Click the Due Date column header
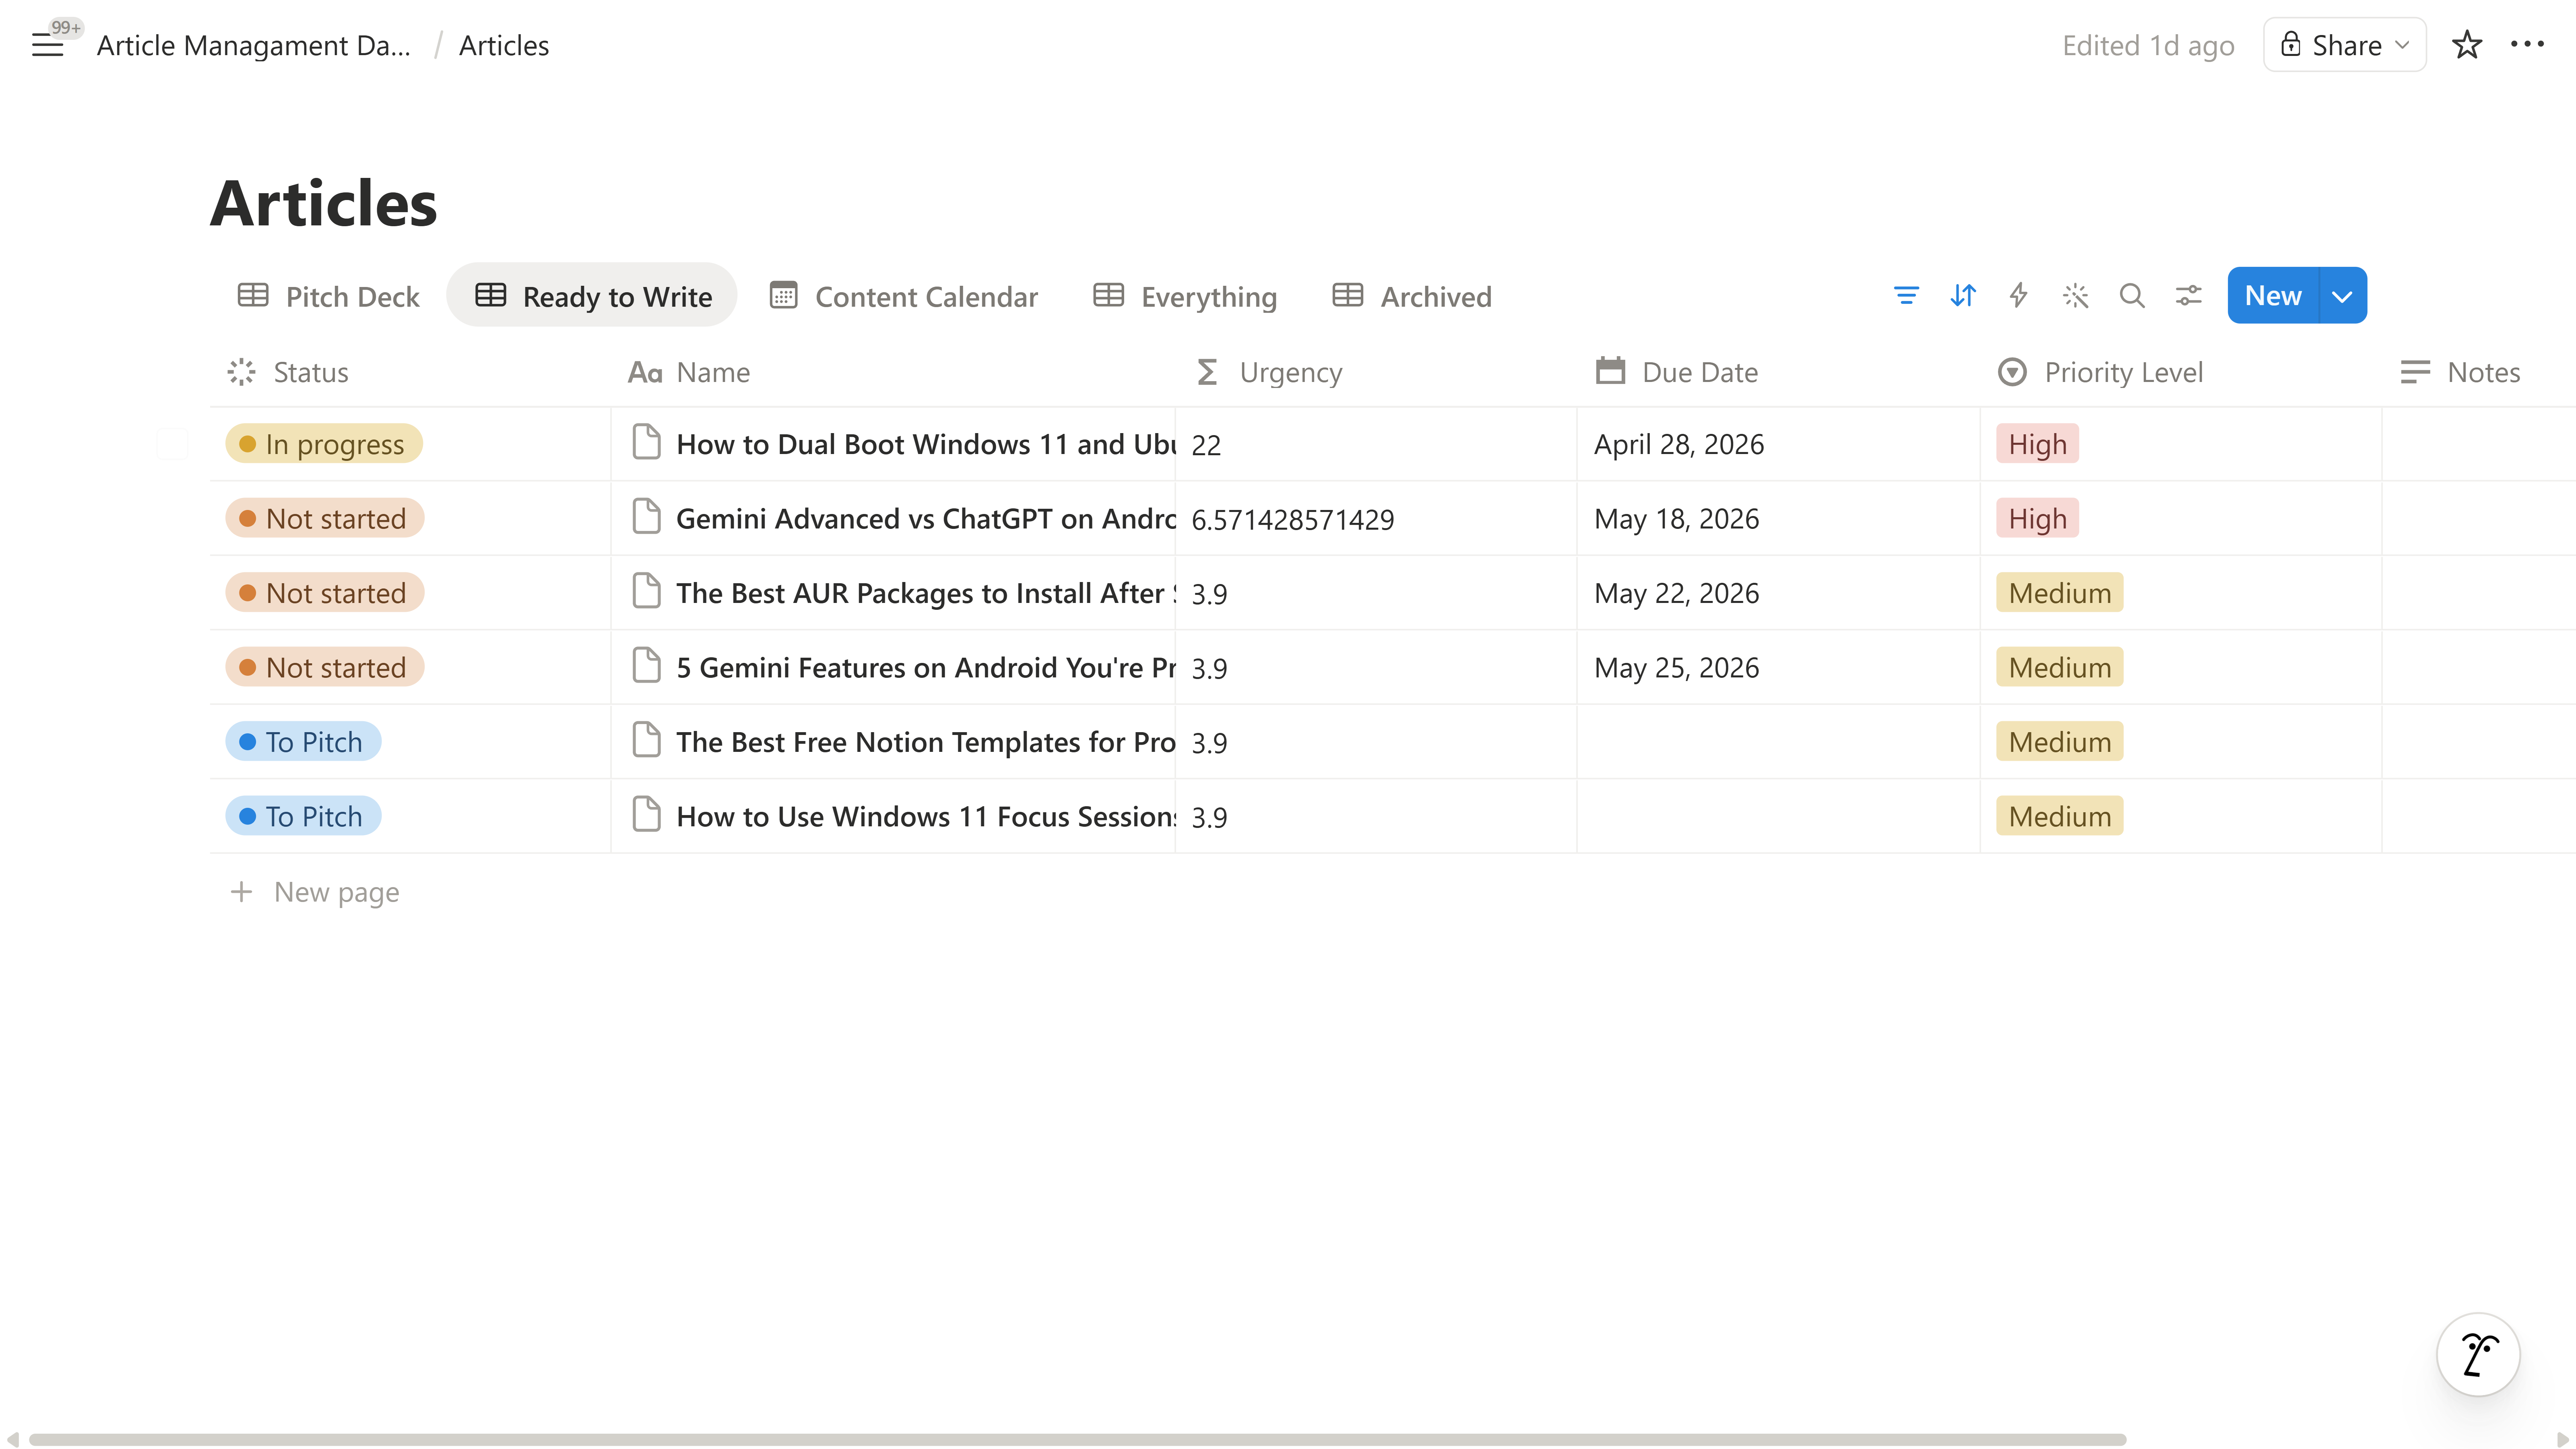The image size is (2576, 1449). tap(1778, 372)
